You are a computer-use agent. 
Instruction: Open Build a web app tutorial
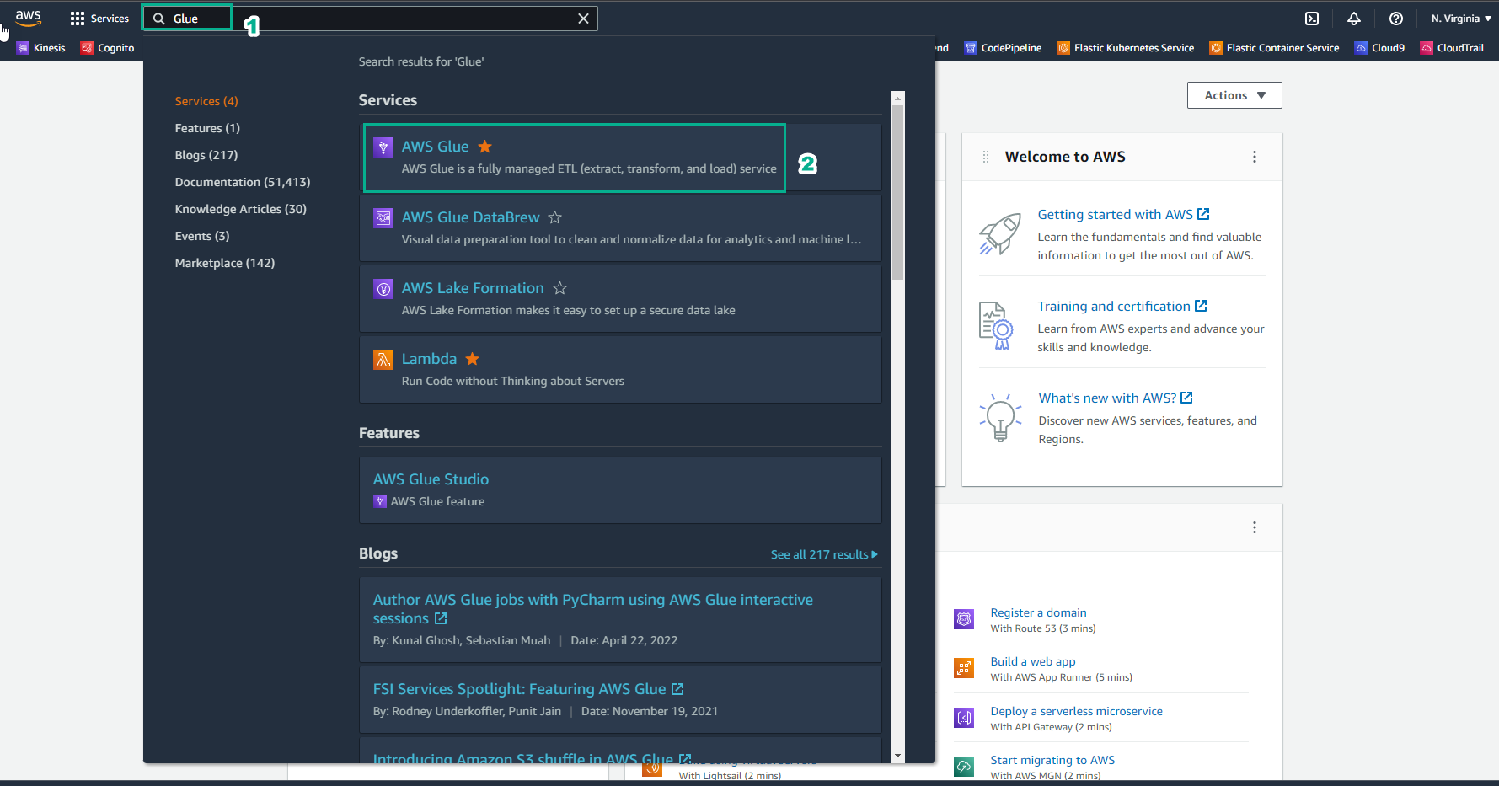coord(1033,661)
